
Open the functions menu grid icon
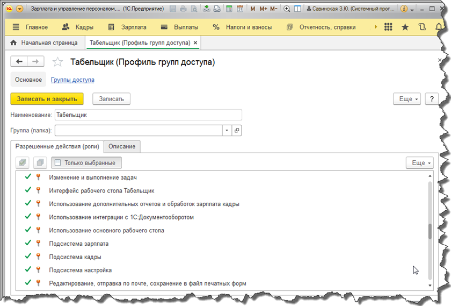388,27
